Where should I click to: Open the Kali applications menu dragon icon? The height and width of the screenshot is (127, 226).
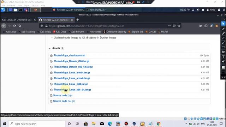(3, 10)
